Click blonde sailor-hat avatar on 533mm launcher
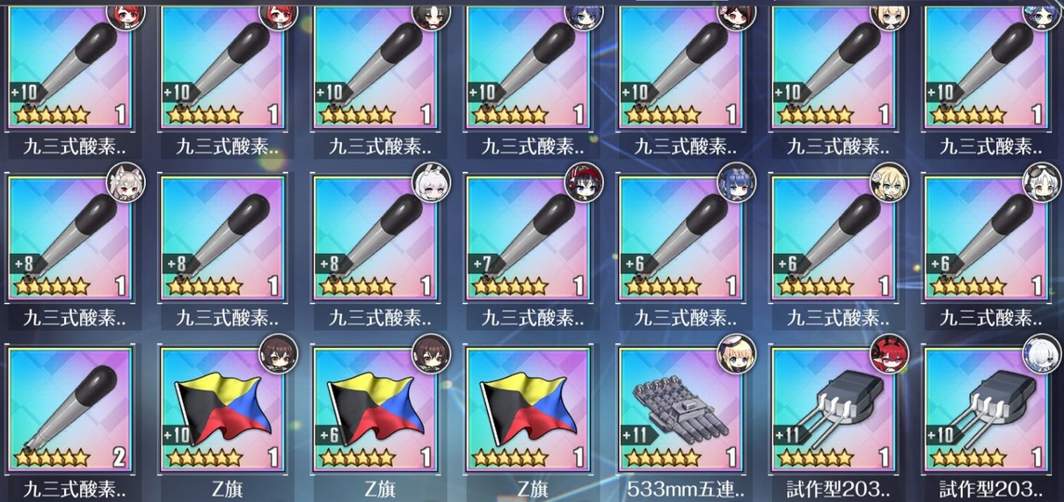The image size is (1064, 502). click(737, 354)
